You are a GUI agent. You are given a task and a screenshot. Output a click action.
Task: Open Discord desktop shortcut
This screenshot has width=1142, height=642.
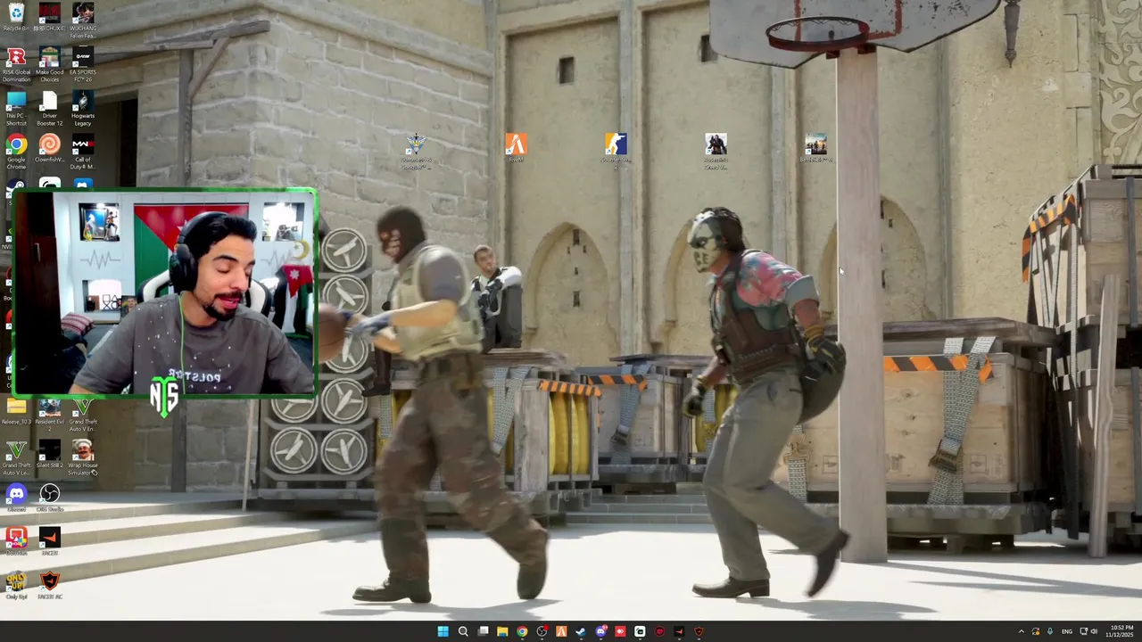[16, 498]
